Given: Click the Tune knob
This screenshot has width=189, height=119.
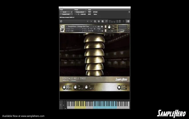Looking at the screenshot, I should (109, 27).
